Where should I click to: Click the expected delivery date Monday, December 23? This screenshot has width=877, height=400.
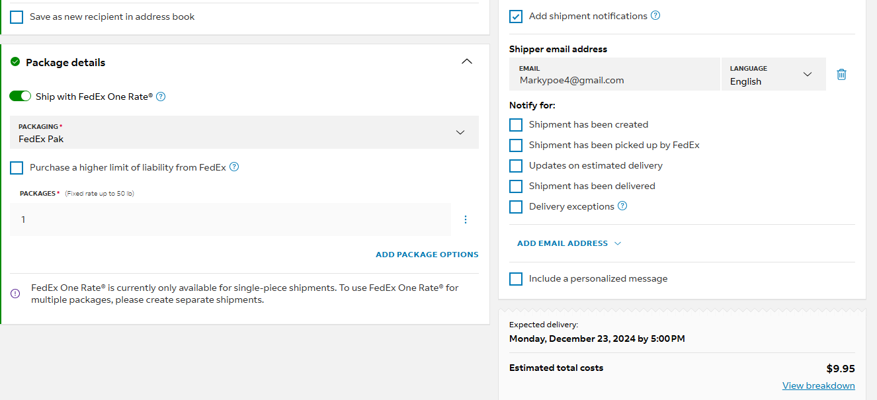tap(597, 339)
